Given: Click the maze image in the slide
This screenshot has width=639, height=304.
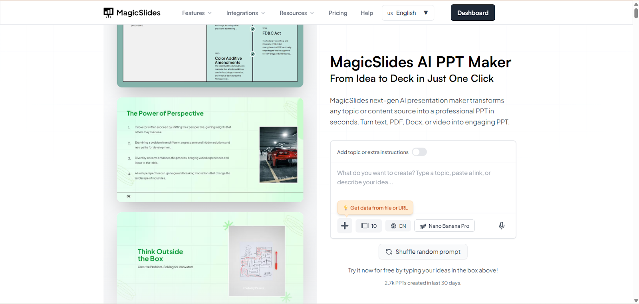Looking at the screenshot, I should pos(257,261).
